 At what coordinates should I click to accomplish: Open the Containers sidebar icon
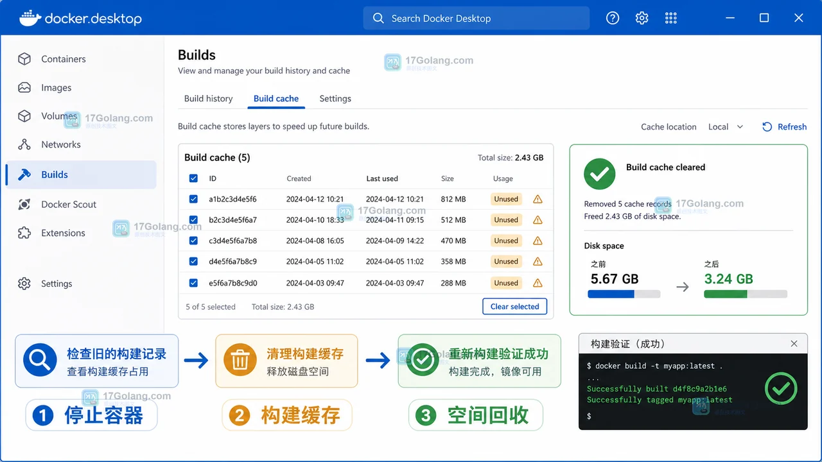click(24, 59)
